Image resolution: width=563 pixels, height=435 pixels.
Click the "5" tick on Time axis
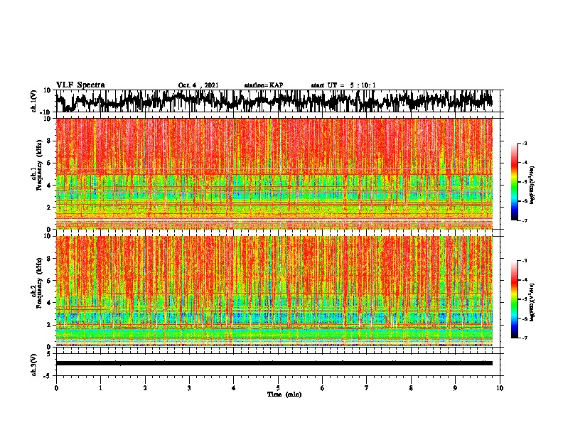[x=278, y=388]
